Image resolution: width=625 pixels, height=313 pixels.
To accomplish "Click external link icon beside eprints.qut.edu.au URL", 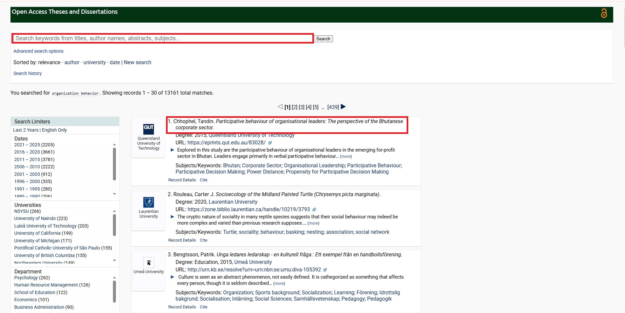I will pyautogui.click(x=270, y=143).
